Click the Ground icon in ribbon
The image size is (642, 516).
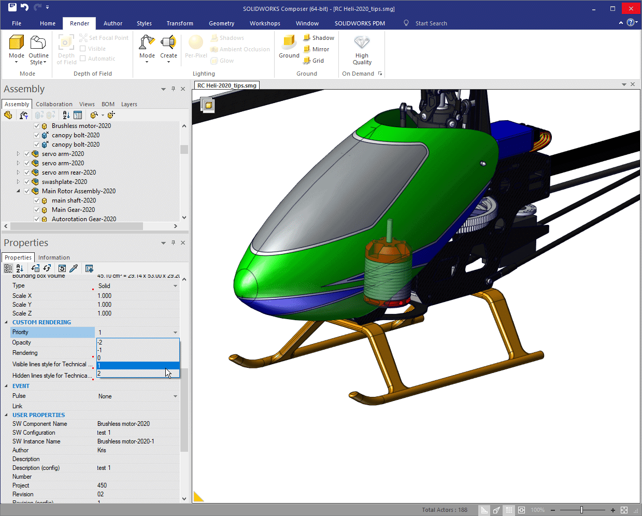[289, 42]
